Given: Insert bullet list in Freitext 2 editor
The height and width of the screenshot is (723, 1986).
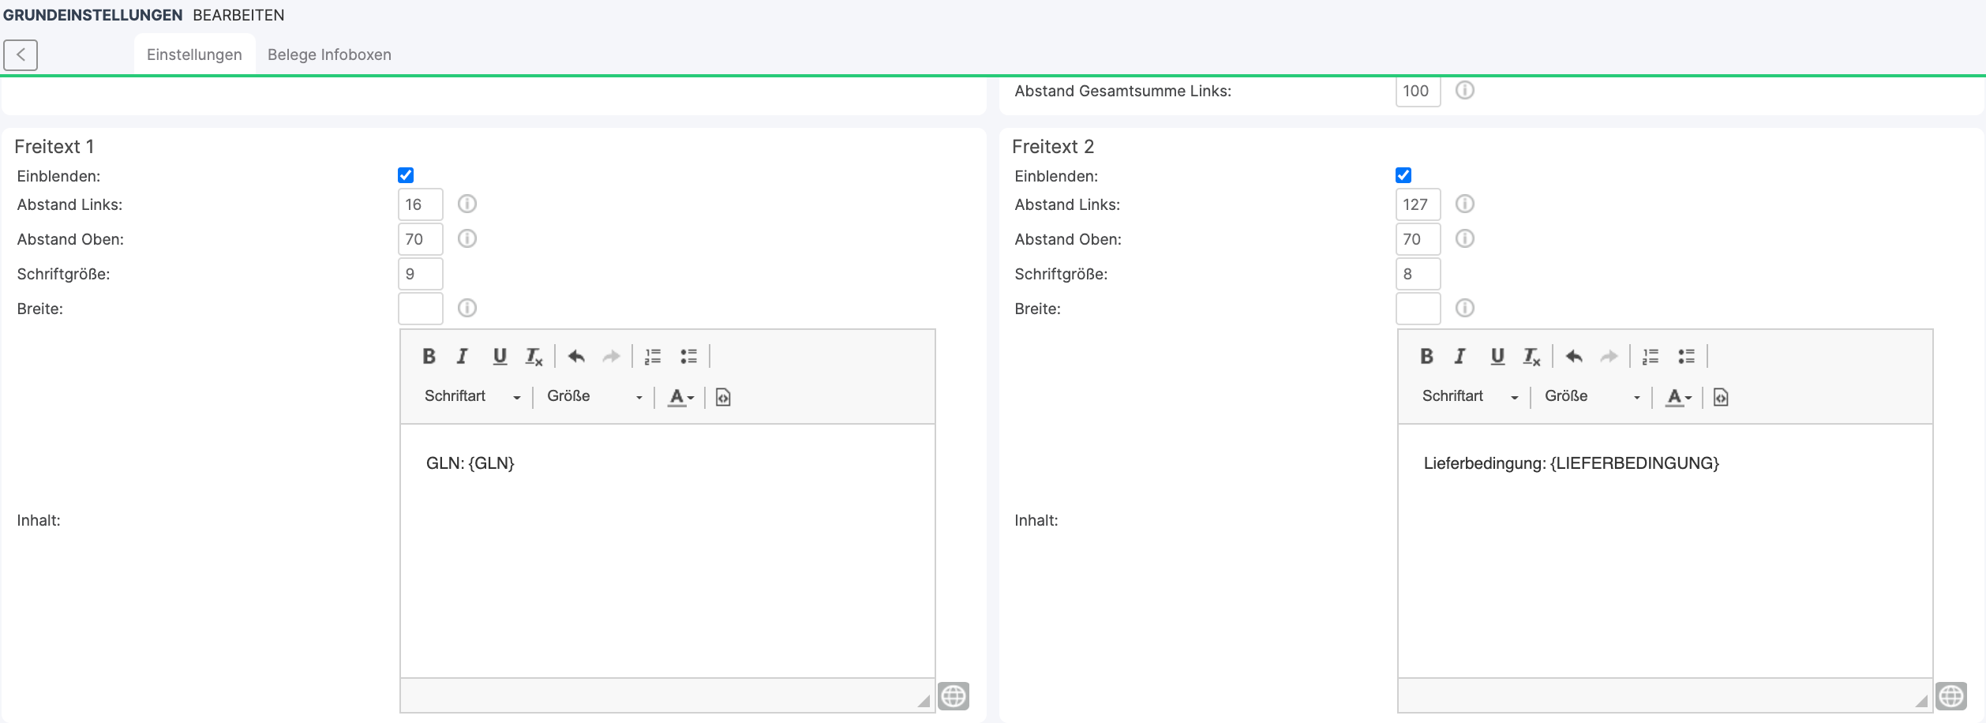Looking at the screenshot, I should (1686, 356).
